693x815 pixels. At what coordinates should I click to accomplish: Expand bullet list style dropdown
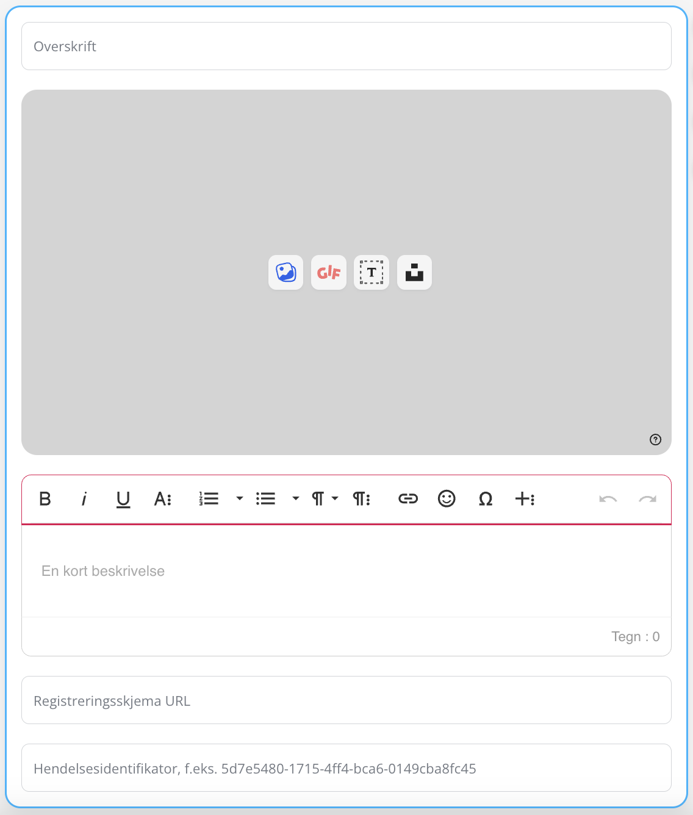[x=296, y=499]
